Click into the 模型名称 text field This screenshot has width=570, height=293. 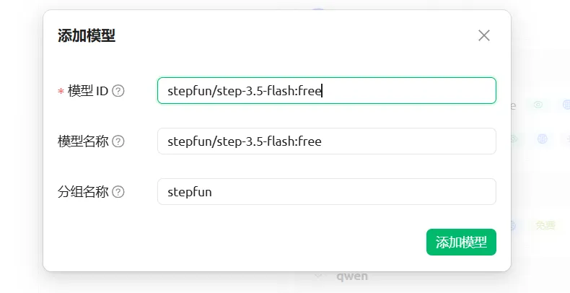click(326, 141)
